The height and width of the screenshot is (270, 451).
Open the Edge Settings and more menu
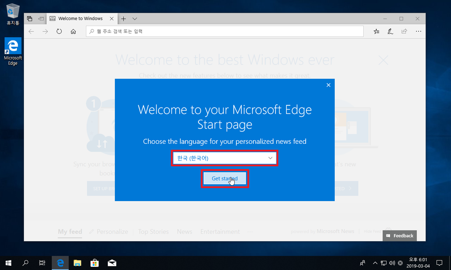[418, 31]
